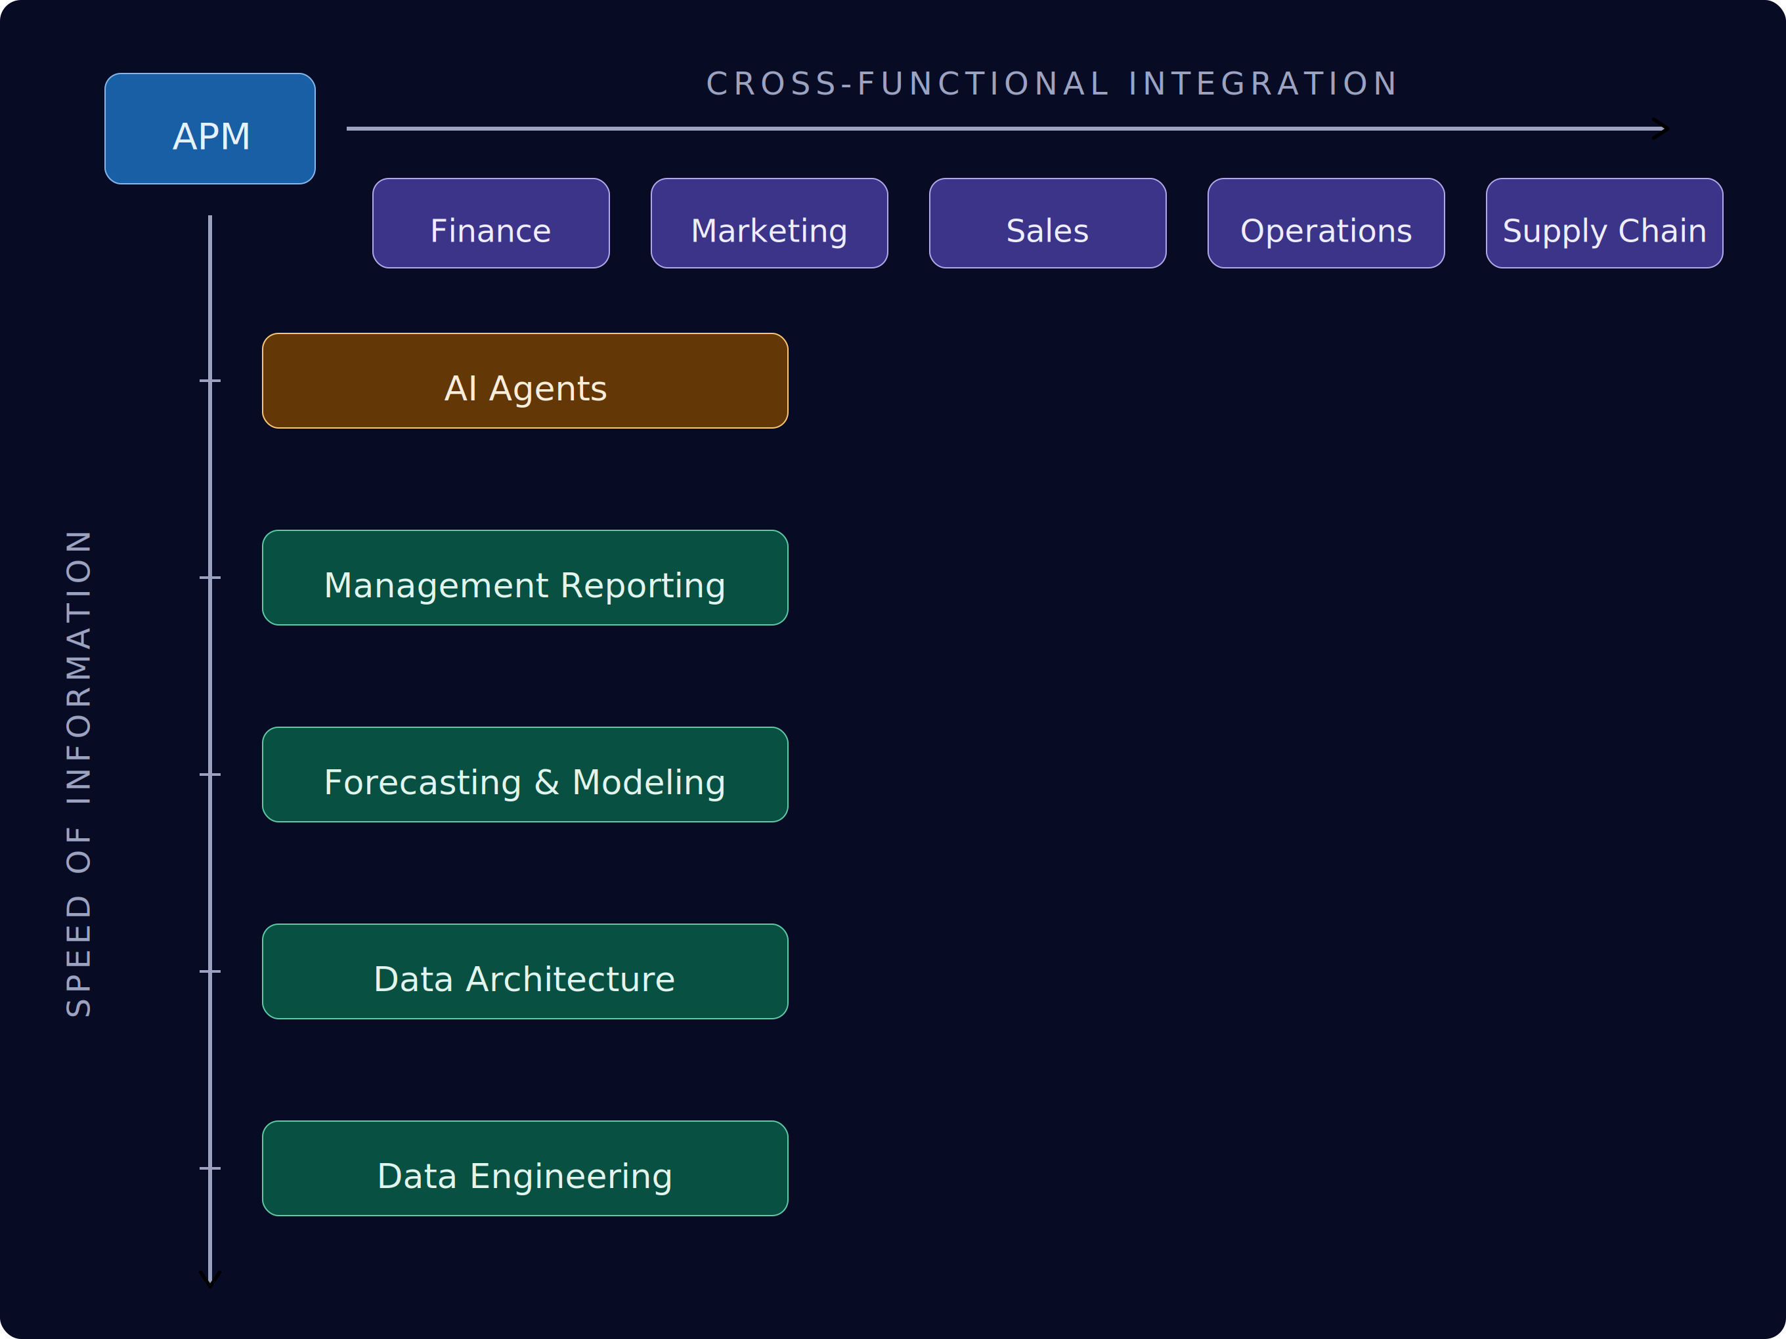This screenshot has width=1786, height=1339.
Task: Click the Forecasting & Modeling block
Action: click(525, 775)
